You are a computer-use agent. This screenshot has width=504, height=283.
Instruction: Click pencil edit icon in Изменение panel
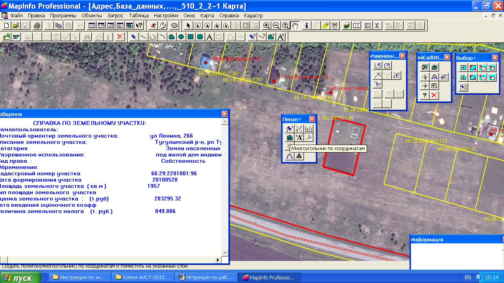(x=378, y=66)
